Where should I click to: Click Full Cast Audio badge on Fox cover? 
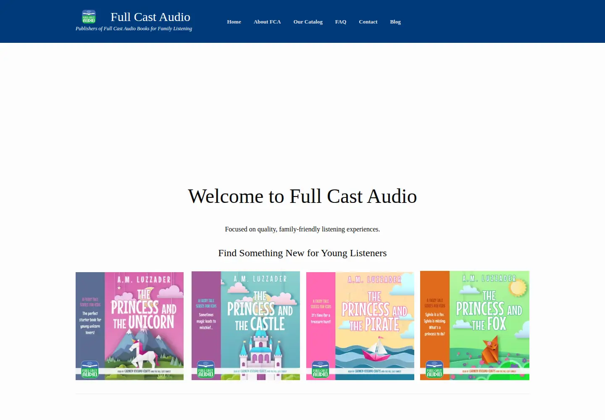pyautogui.click(x=434, y=370)
